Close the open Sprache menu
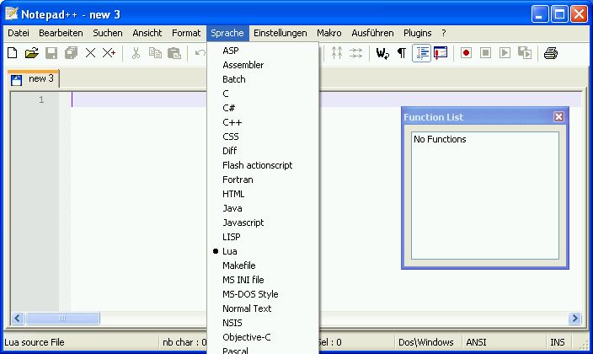 pyautogui.click(x=227, y=33)
